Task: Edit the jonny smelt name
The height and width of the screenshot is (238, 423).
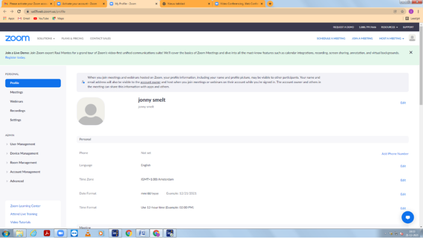Action: coord(403,103)
